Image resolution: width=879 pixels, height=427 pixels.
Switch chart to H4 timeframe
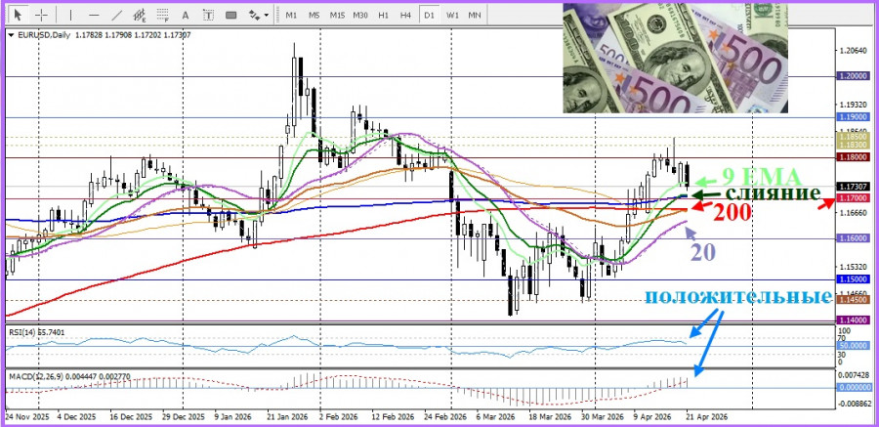tap(406, 16)
